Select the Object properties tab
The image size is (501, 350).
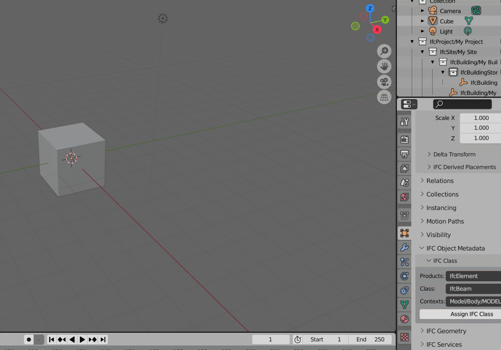[x=404, y=233]
